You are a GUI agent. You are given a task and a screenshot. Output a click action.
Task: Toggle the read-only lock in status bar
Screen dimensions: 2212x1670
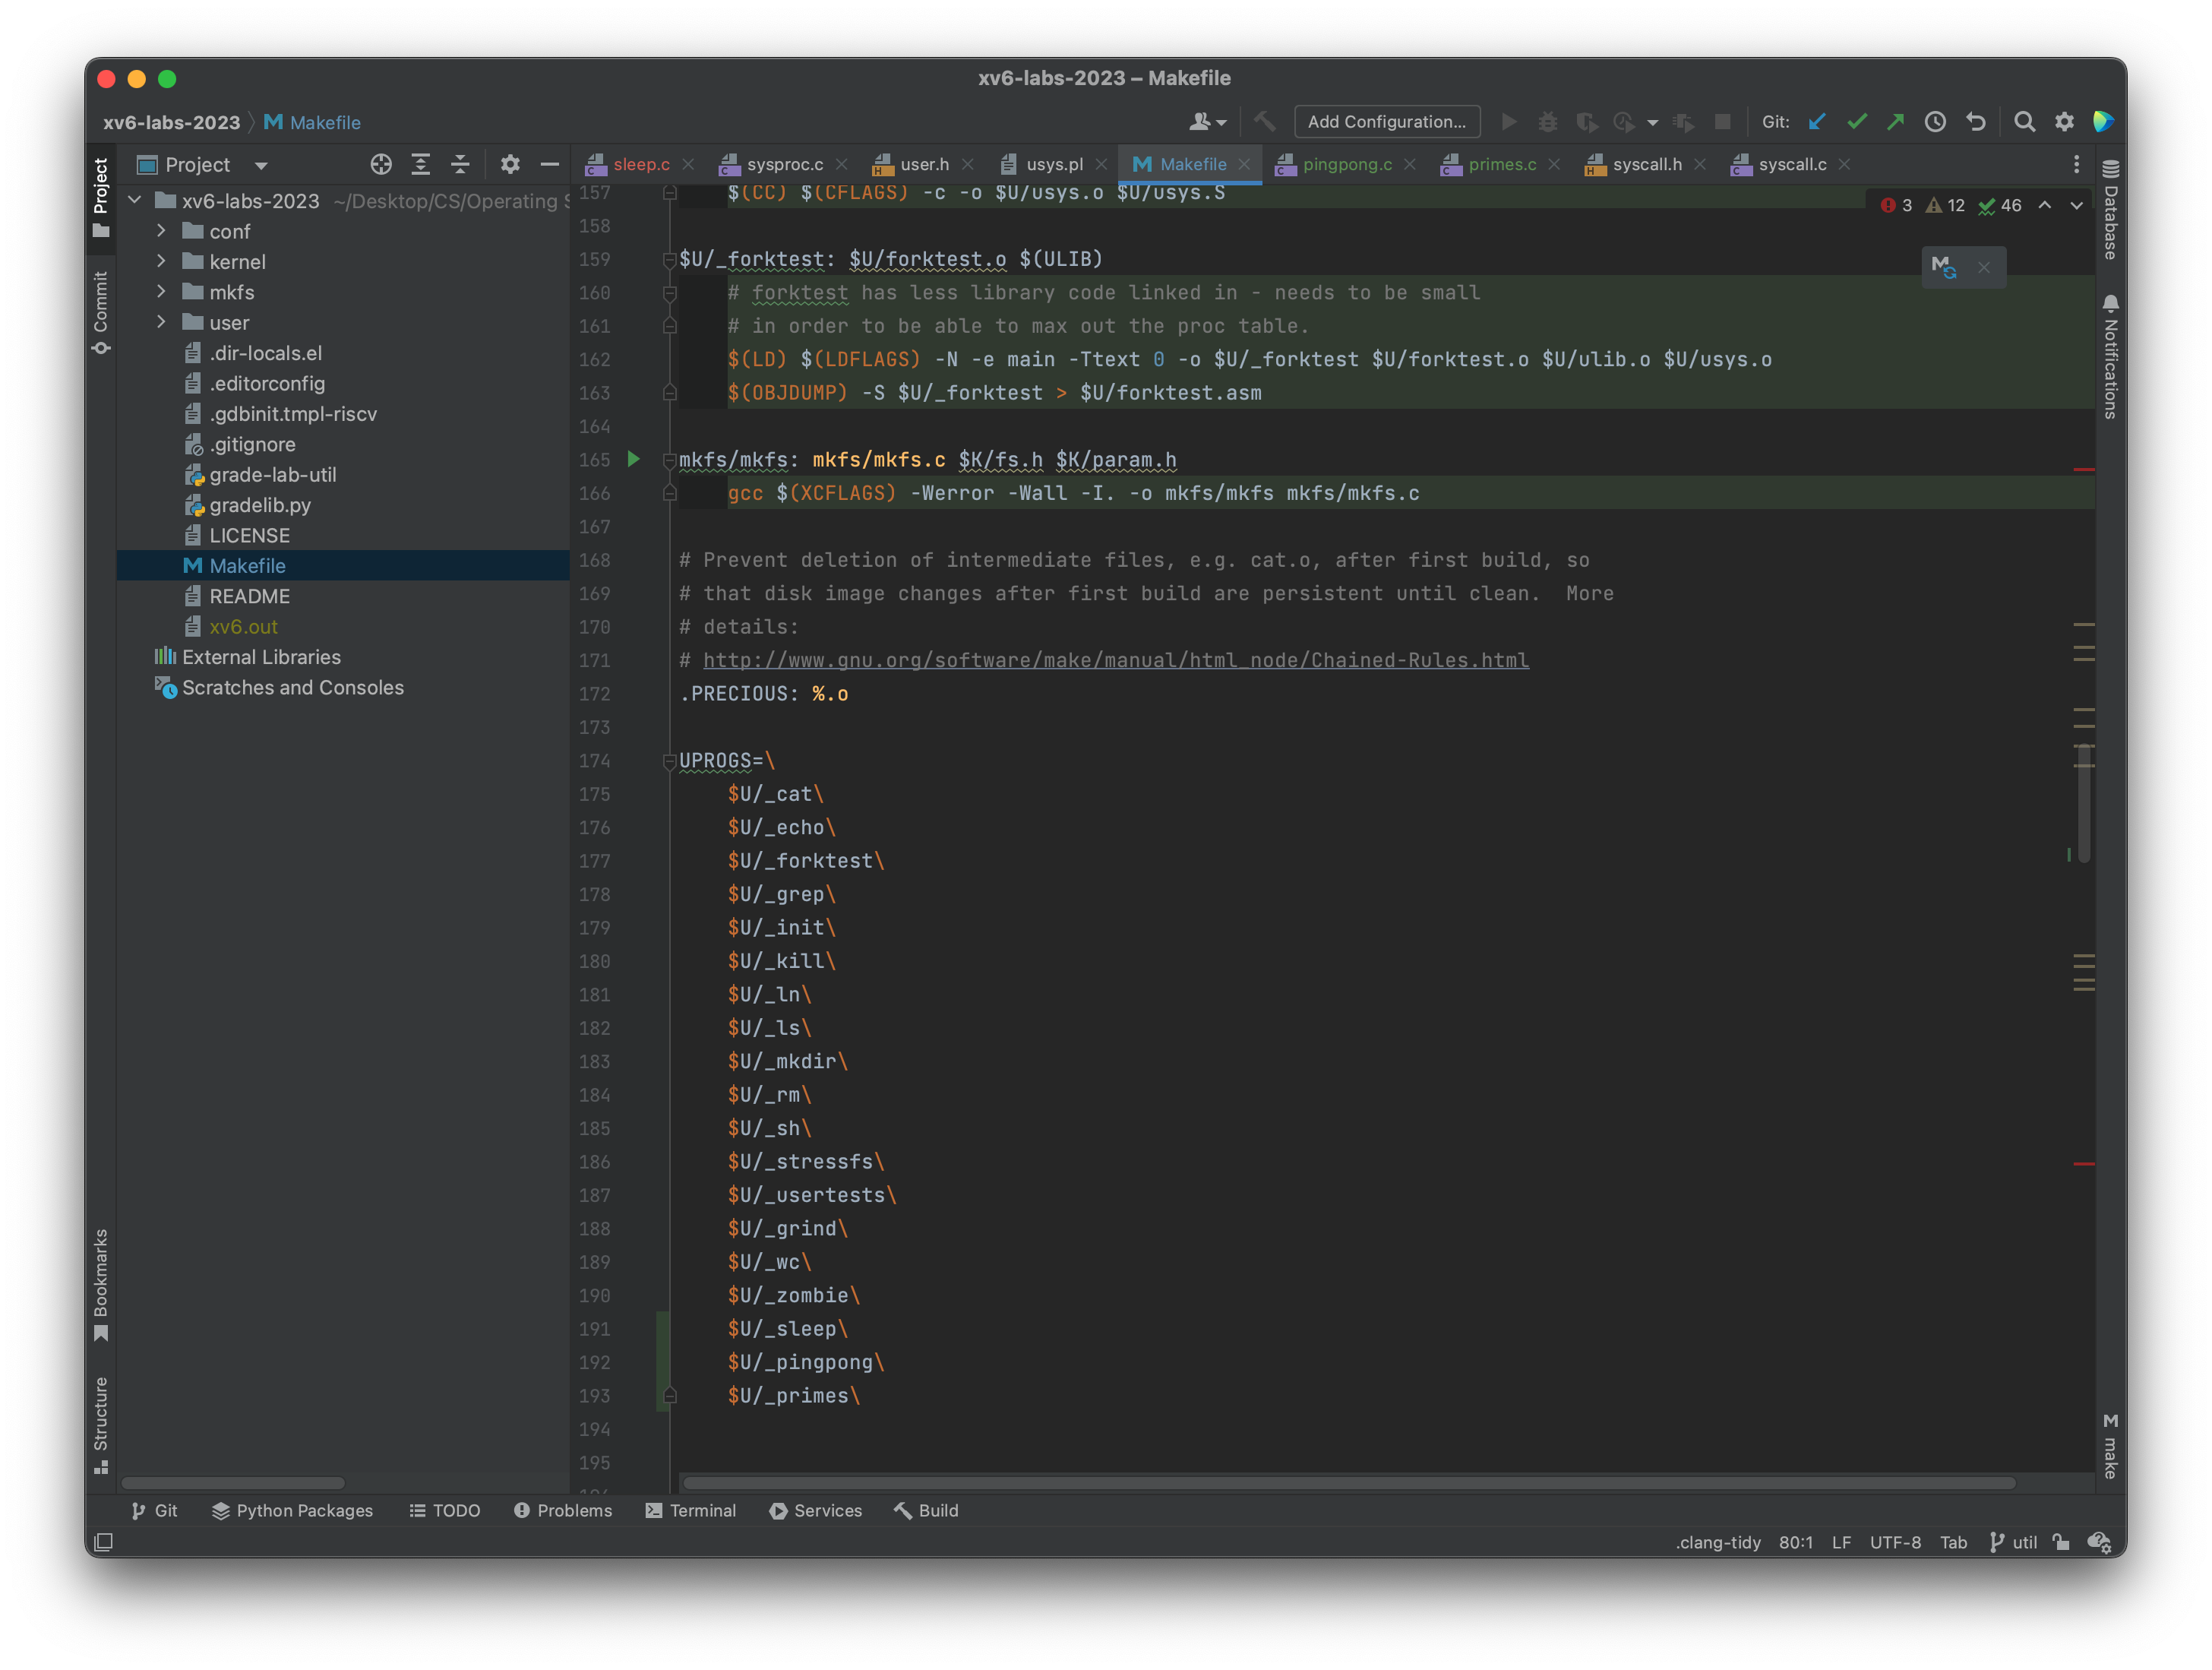(x=2061, y=1542)
